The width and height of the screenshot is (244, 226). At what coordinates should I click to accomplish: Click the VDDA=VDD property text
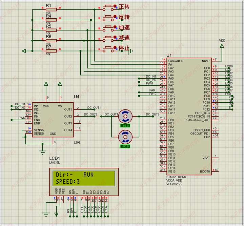click(x=174, y=180)
